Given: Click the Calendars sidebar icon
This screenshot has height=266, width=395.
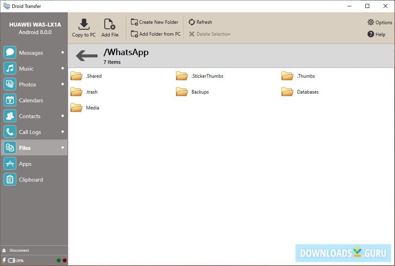Looking at the screenshot, I should coord(10,100).
